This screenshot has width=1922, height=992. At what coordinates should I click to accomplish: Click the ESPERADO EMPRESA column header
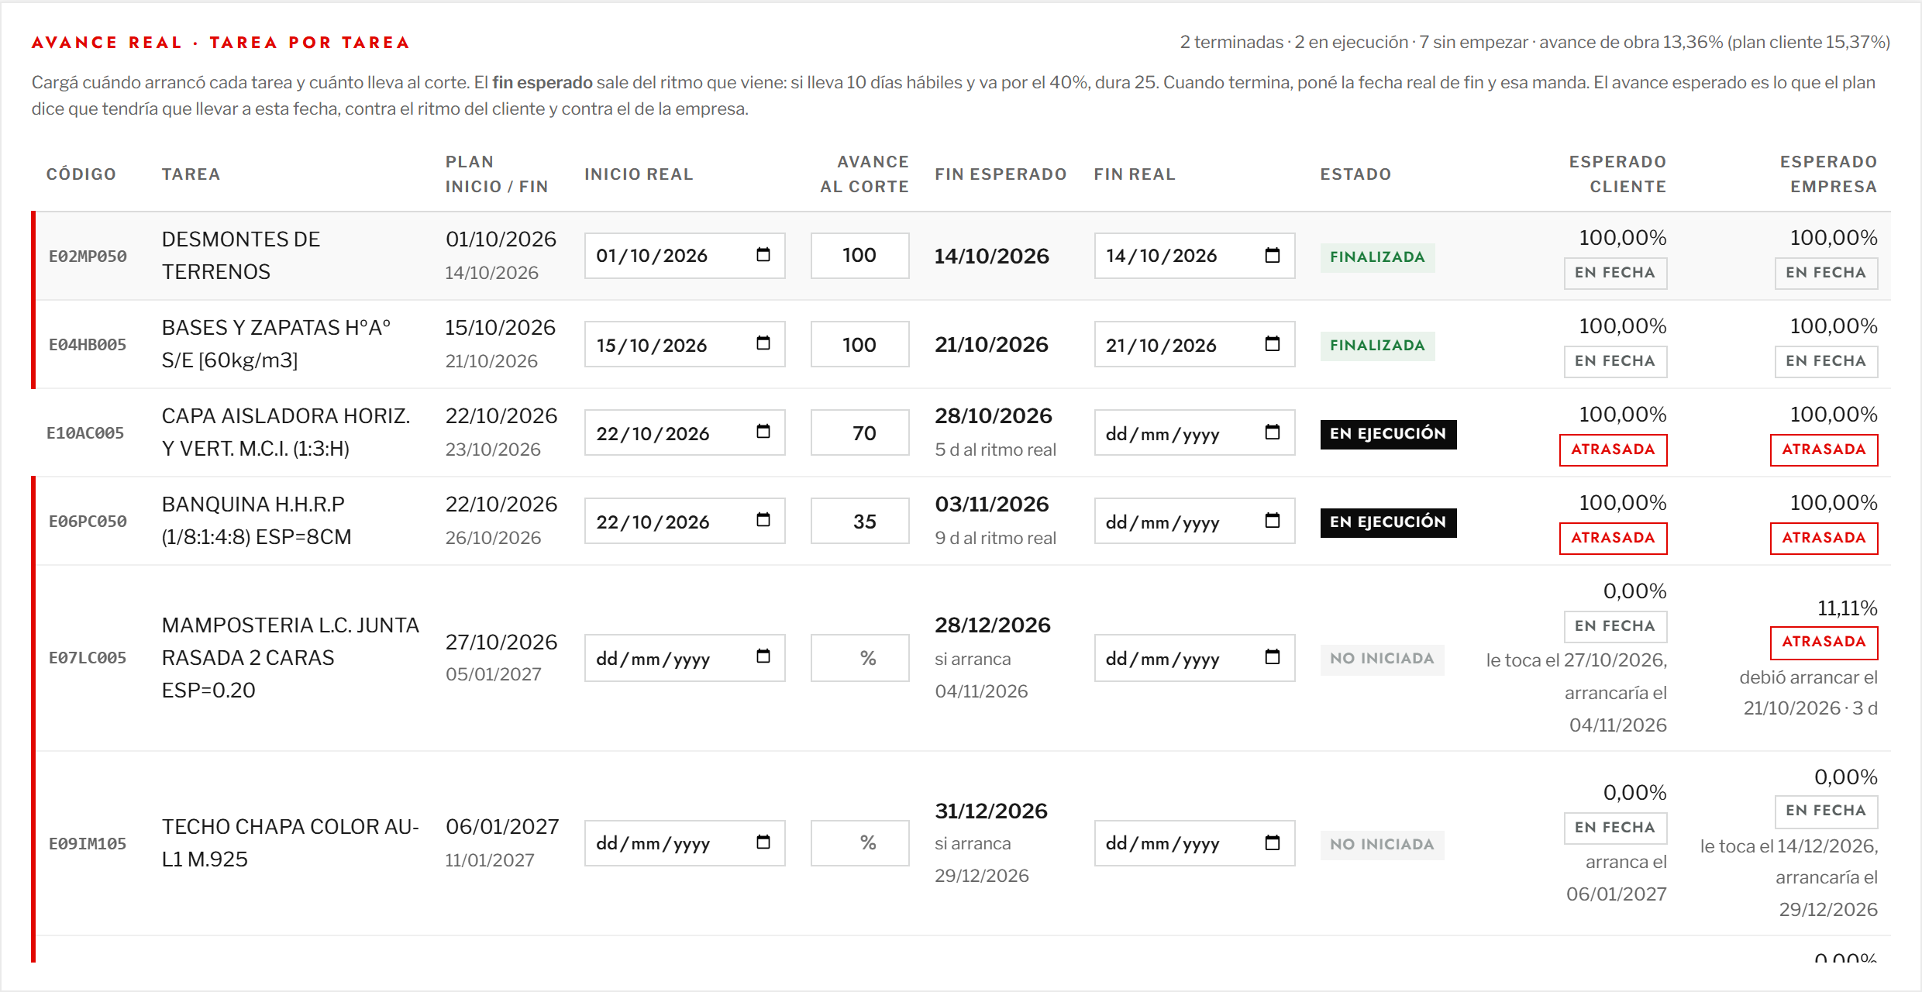tap(1828, 174)
